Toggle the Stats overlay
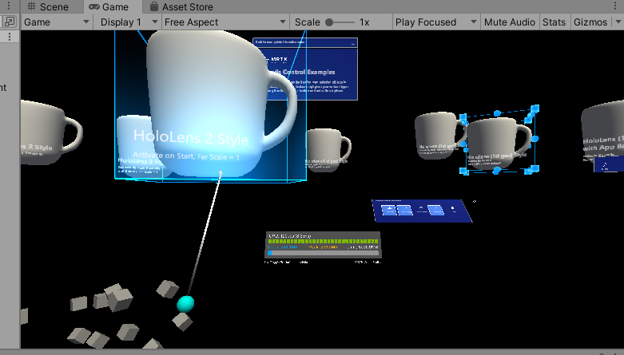The height and width of the screenshot is (355, 624). [554, 22]
